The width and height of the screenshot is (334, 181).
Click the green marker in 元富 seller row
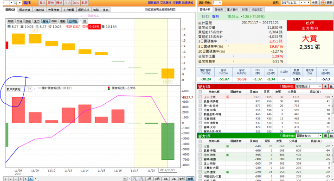tap(228, 146)
